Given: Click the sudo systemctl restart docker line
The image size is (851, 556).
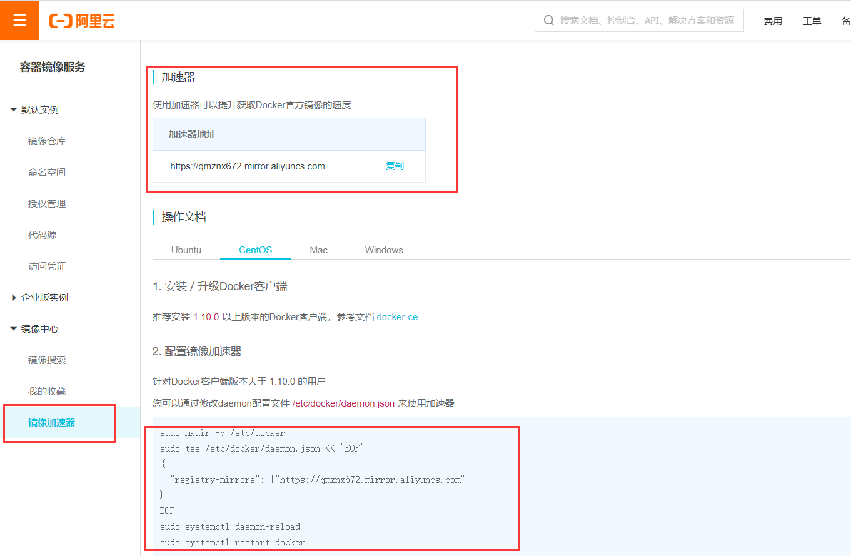Looking at the screenshot, I should point(233,542).
